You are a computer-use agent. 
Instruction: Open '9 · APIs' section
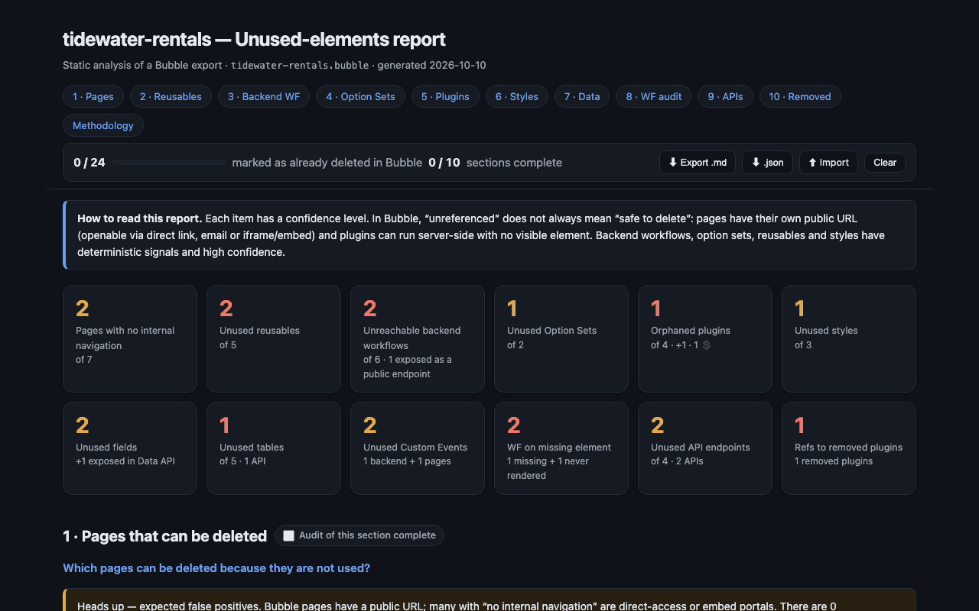pos(725,96)
